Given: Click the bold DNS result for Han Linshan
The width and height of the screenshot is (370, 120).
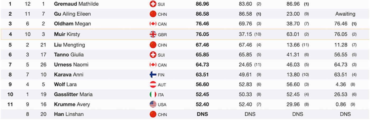Looking at the screenshot, I should [x=202, y=114].
